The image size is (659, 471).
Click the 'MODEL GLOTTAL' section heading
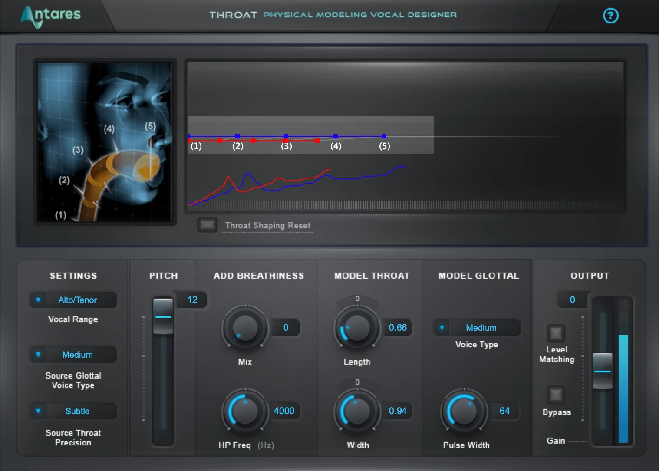click(x=478, y=276)
